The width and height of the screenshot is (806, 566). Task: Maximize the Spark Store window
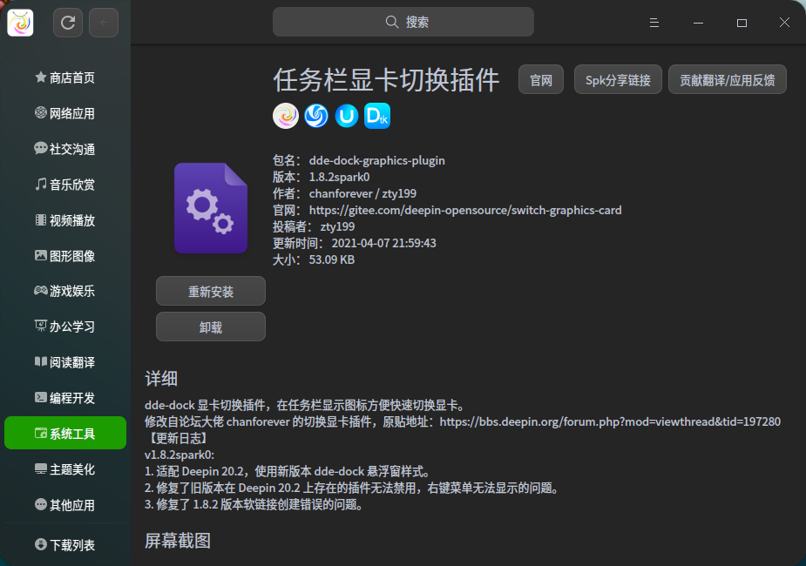pyautogui.click(x=742, y=23)
